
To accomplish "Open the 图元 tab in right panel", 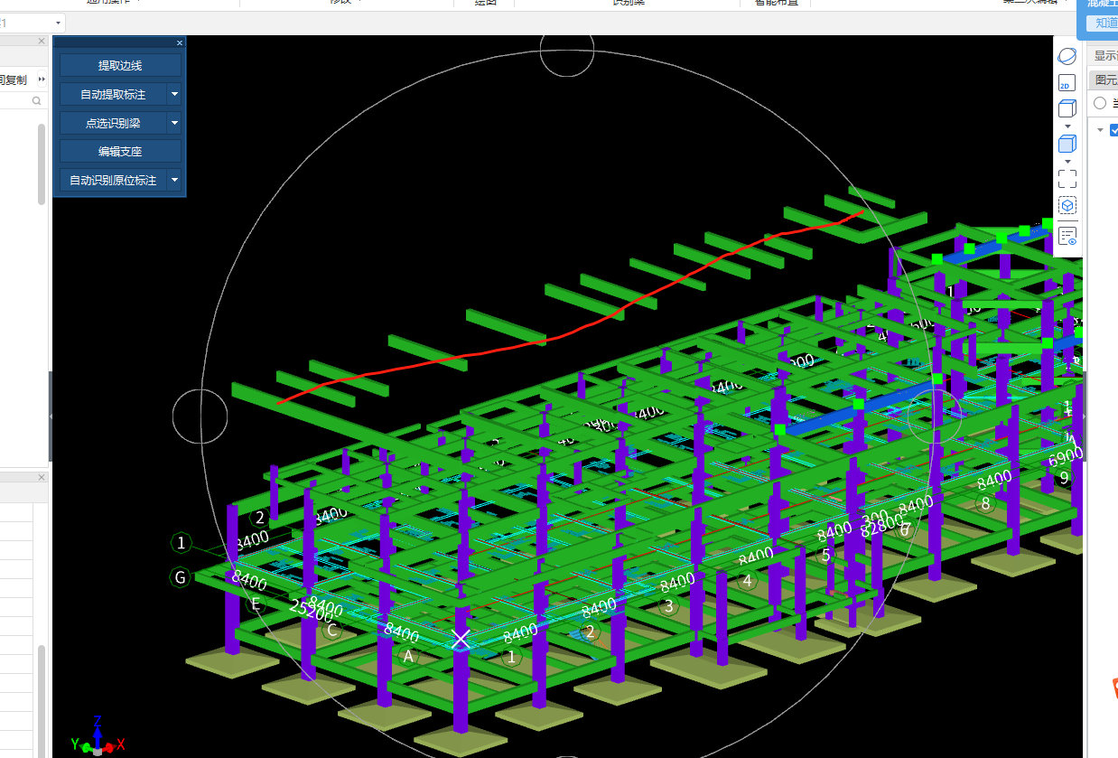I will click(1104, 80).
